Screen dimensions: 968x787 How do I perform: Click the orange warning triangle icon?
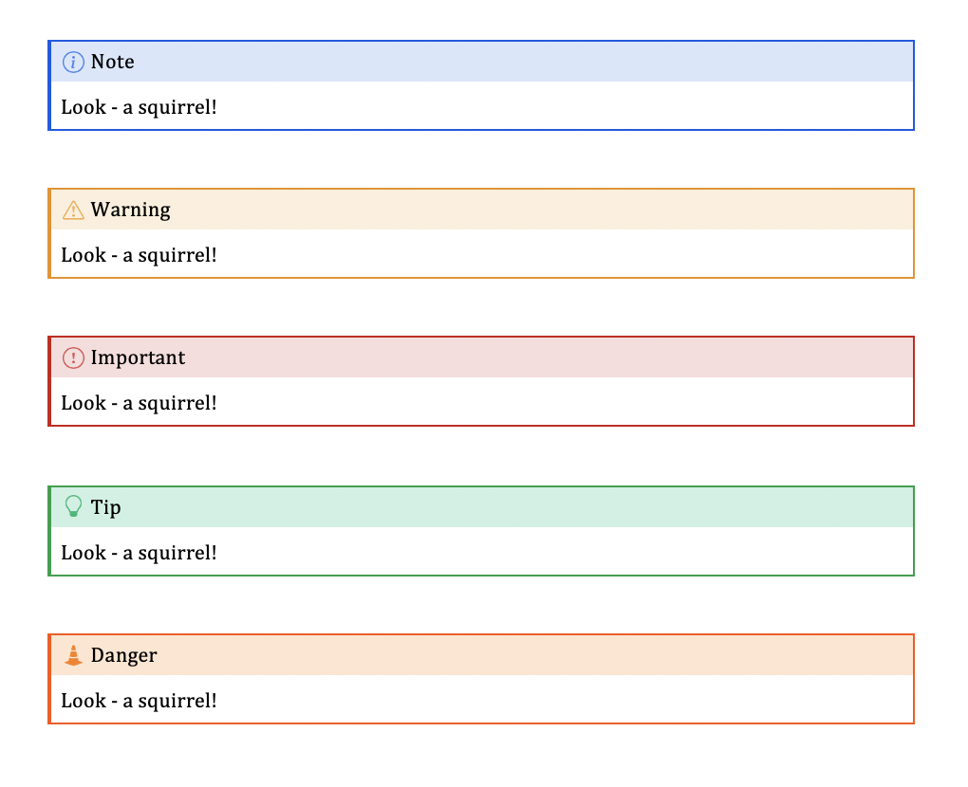click(x=73, y=210)
